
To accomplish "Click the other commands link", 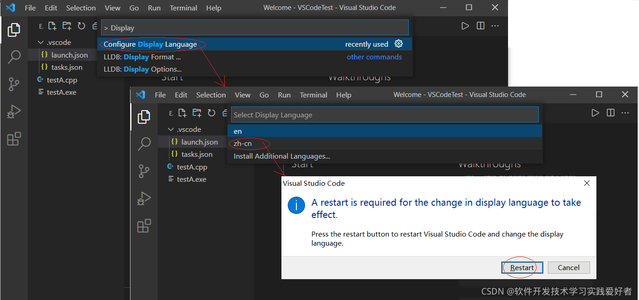I will pyautogui.click(x=374, y=57).
